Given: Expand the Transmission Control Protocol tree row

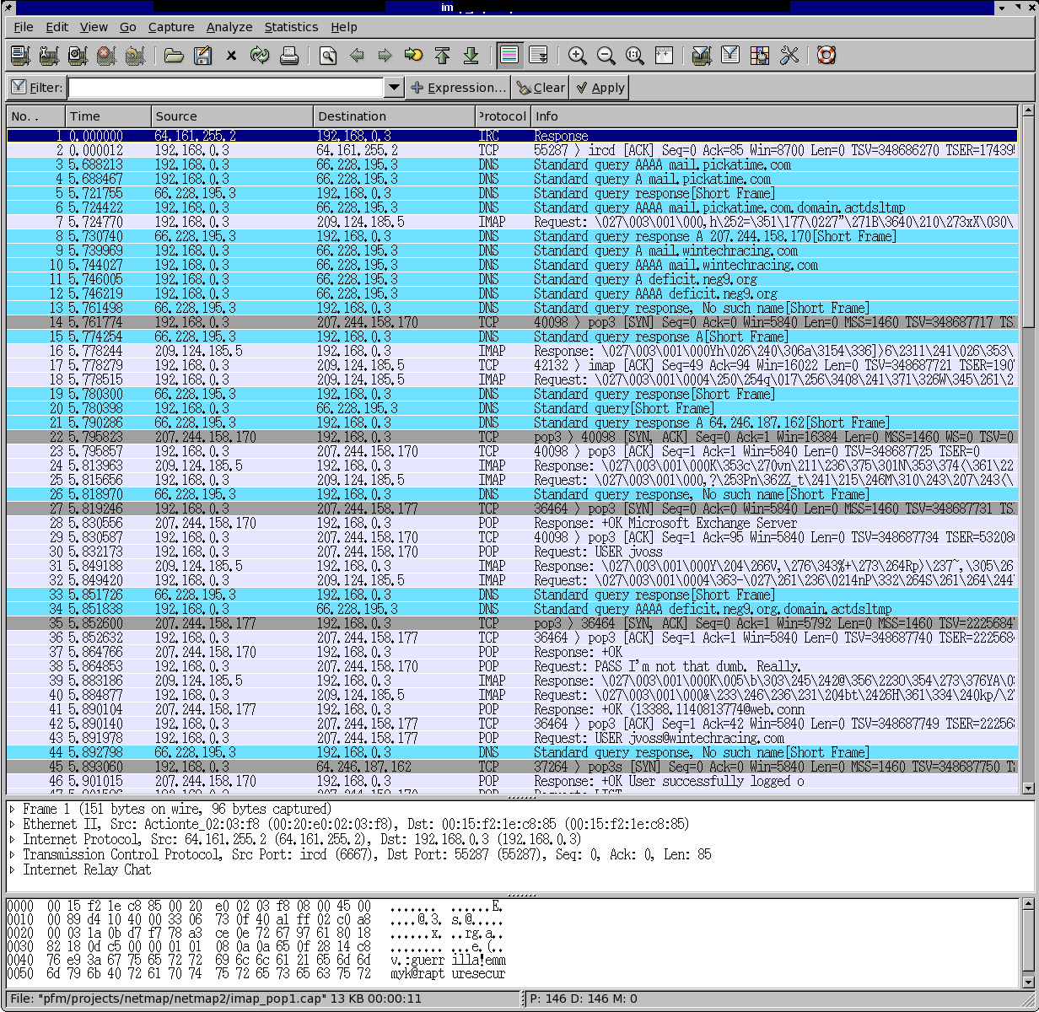Looking at the screenshot, I should pos(13,855).
